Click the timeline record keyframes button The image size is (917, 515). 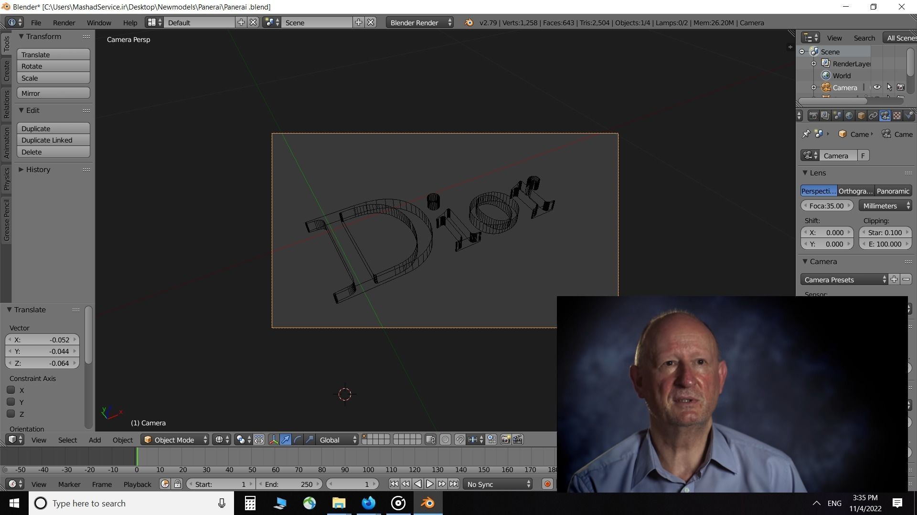click(x=547, y=484)
